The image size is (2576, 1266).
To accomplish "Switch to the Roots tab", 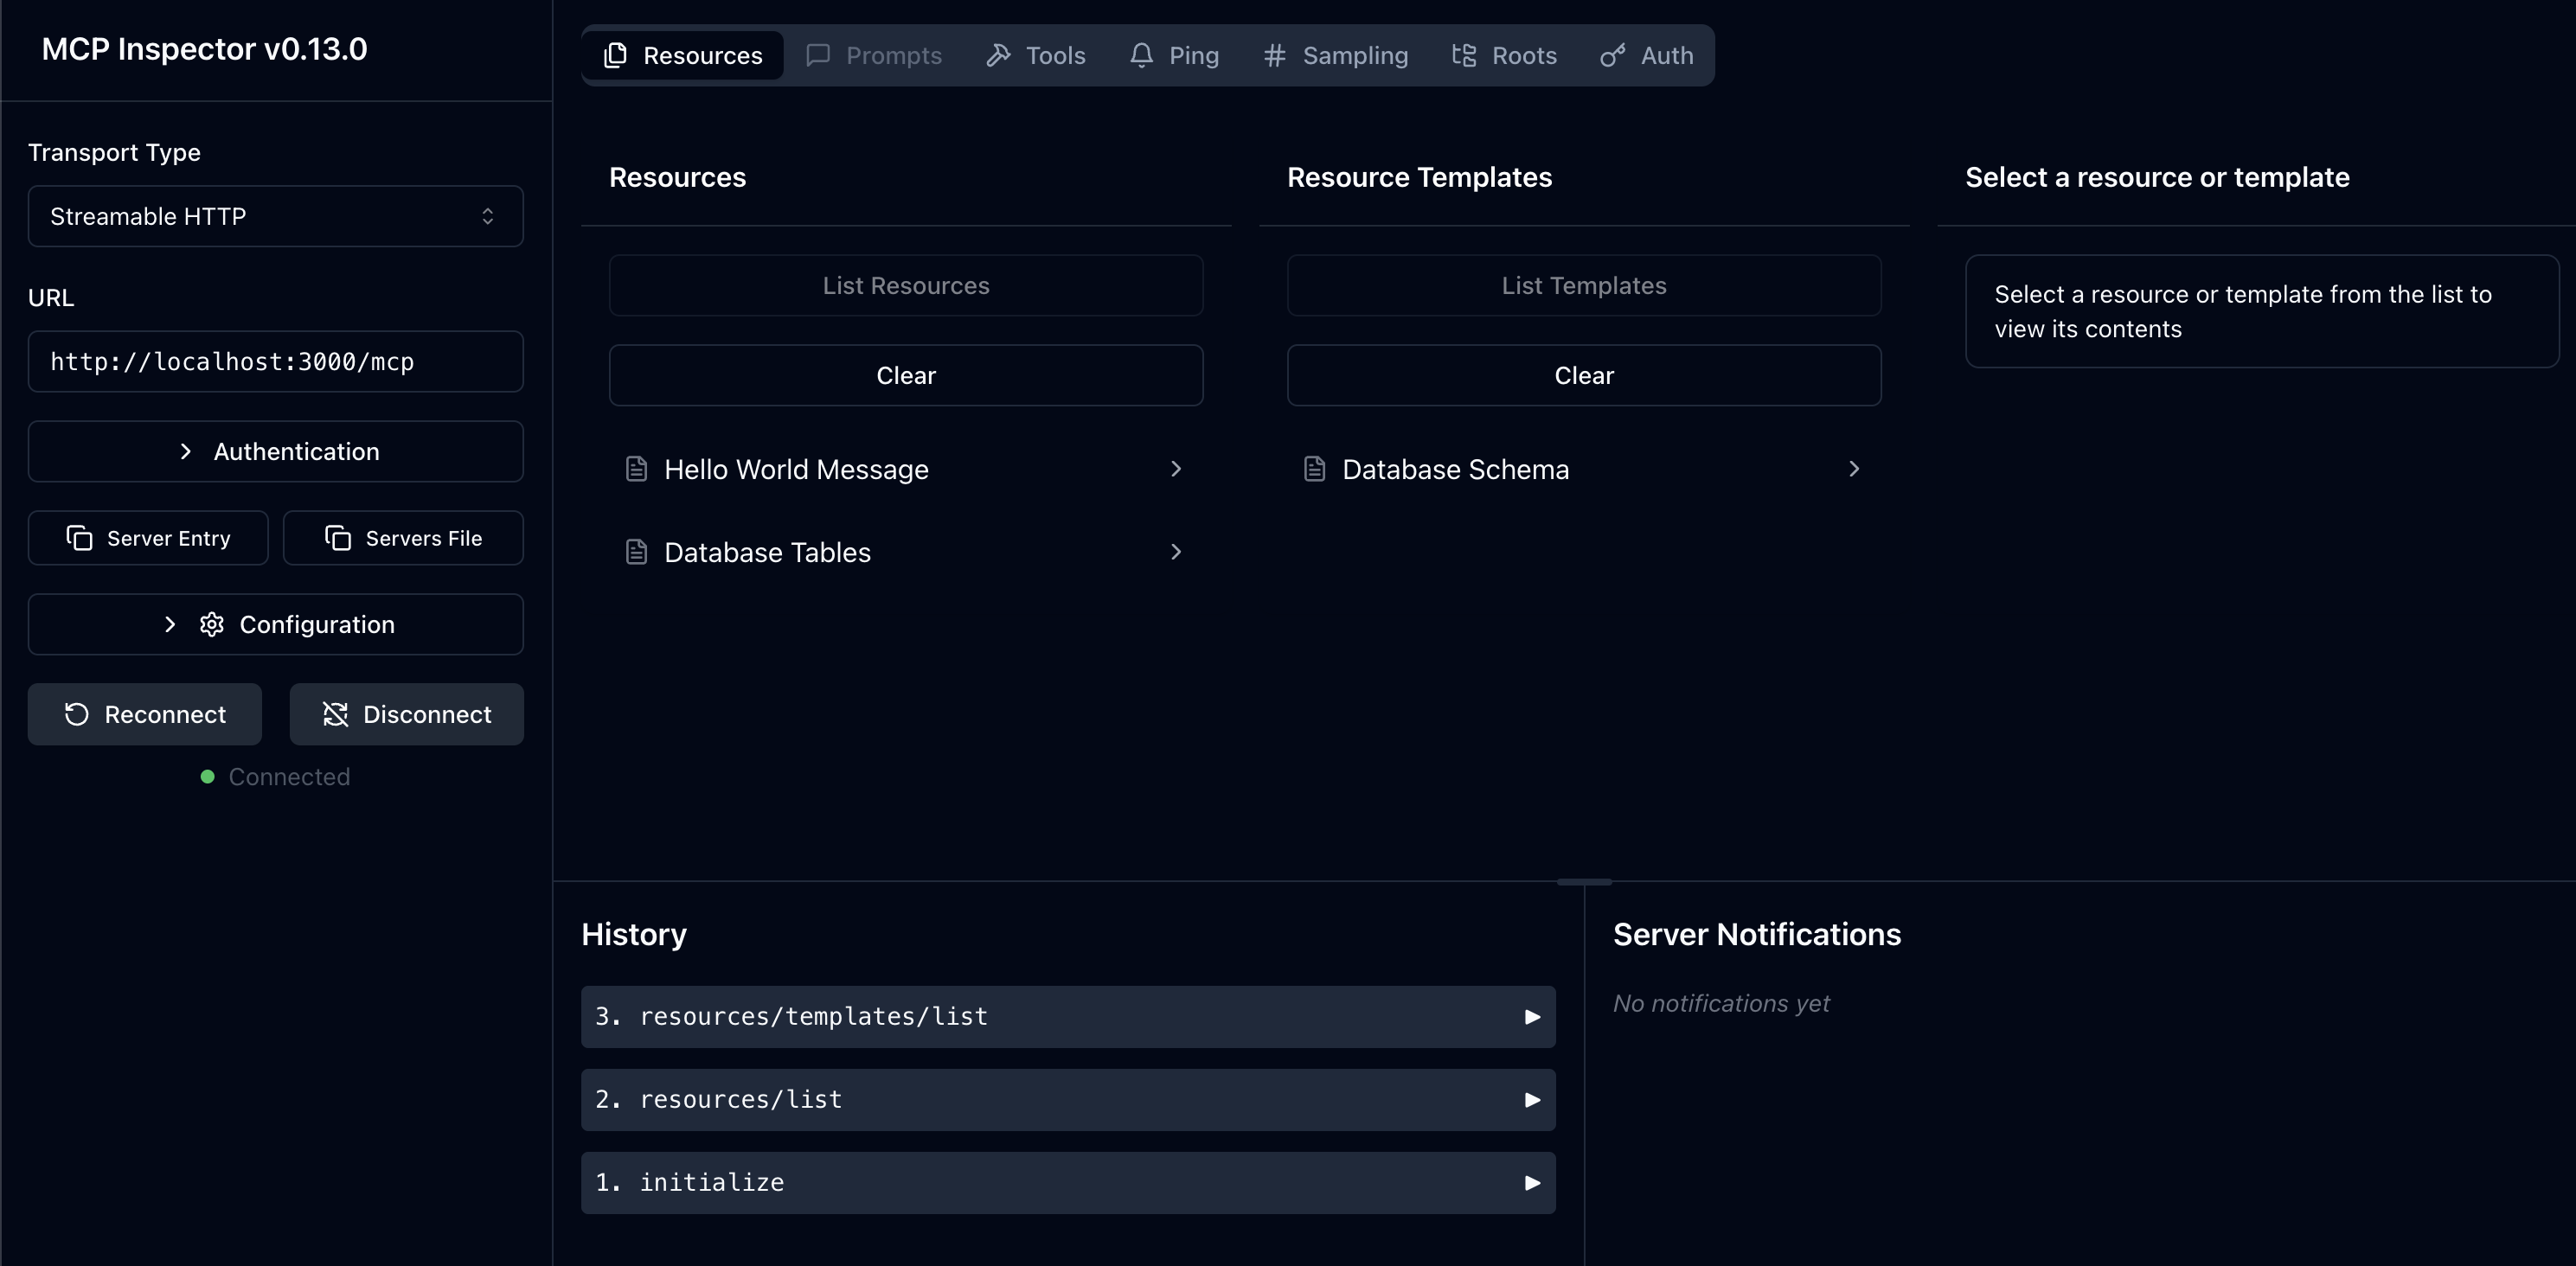I will (x=1505, y=55).
